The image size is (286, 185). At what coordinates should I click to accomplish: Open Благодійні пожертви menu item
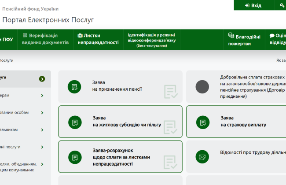244,40
